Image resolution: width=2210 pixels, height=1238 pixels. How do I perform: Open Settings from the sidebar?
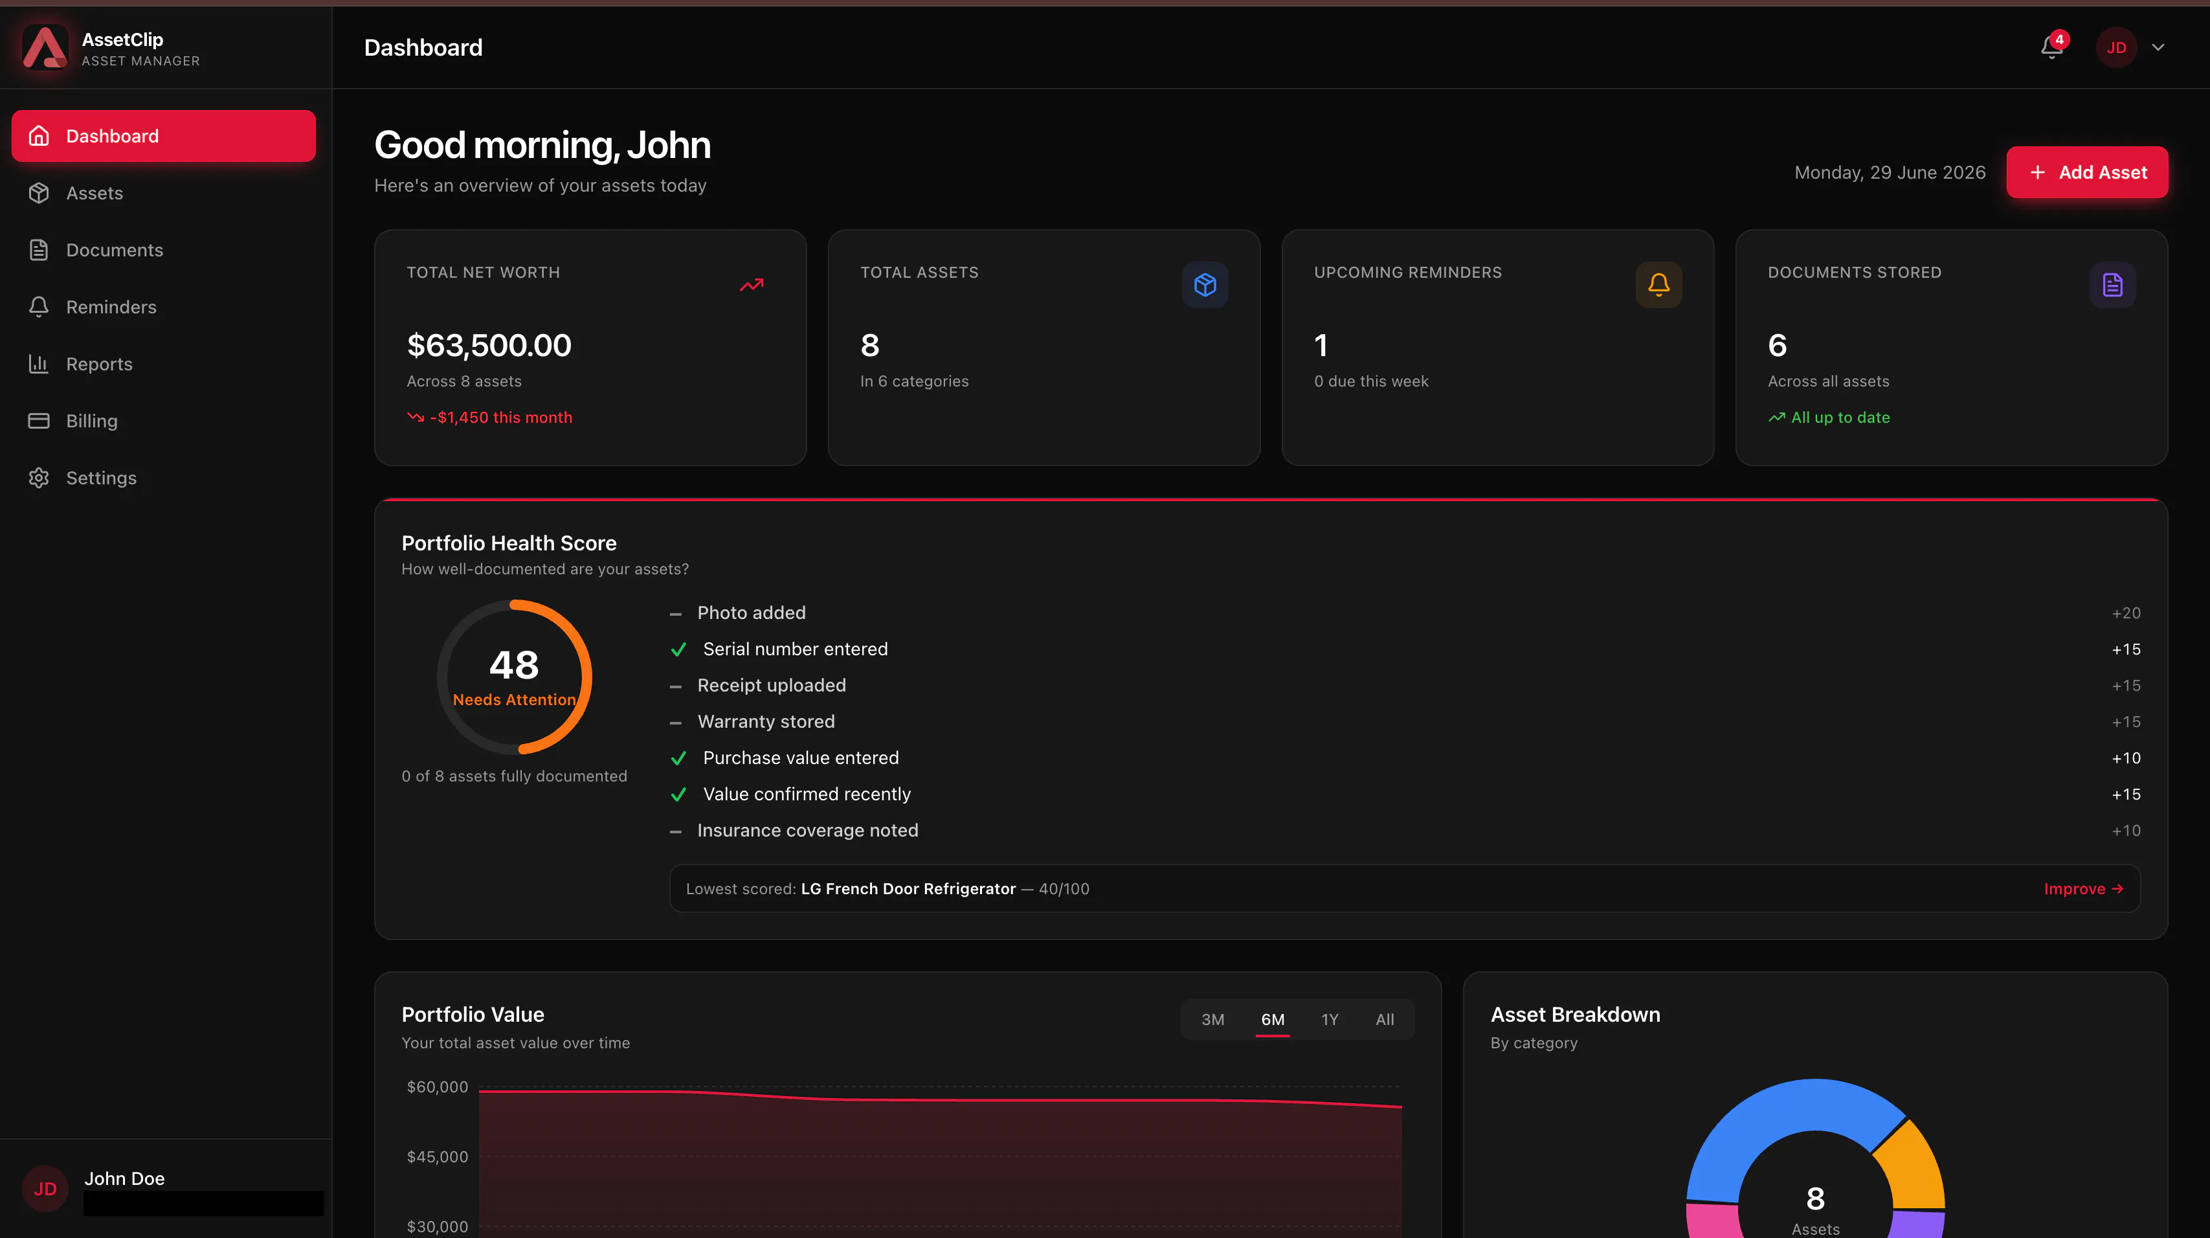point(163,478)
